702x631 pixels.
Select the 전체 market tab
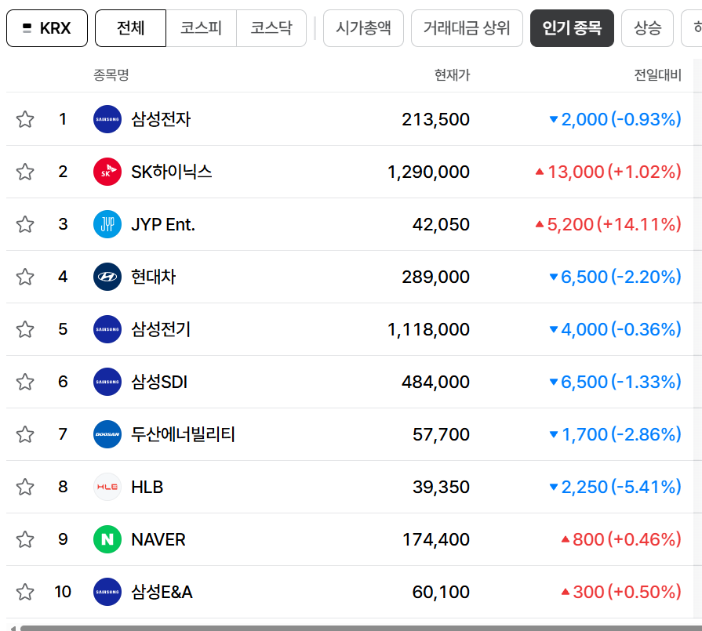(x=130, y=28)
